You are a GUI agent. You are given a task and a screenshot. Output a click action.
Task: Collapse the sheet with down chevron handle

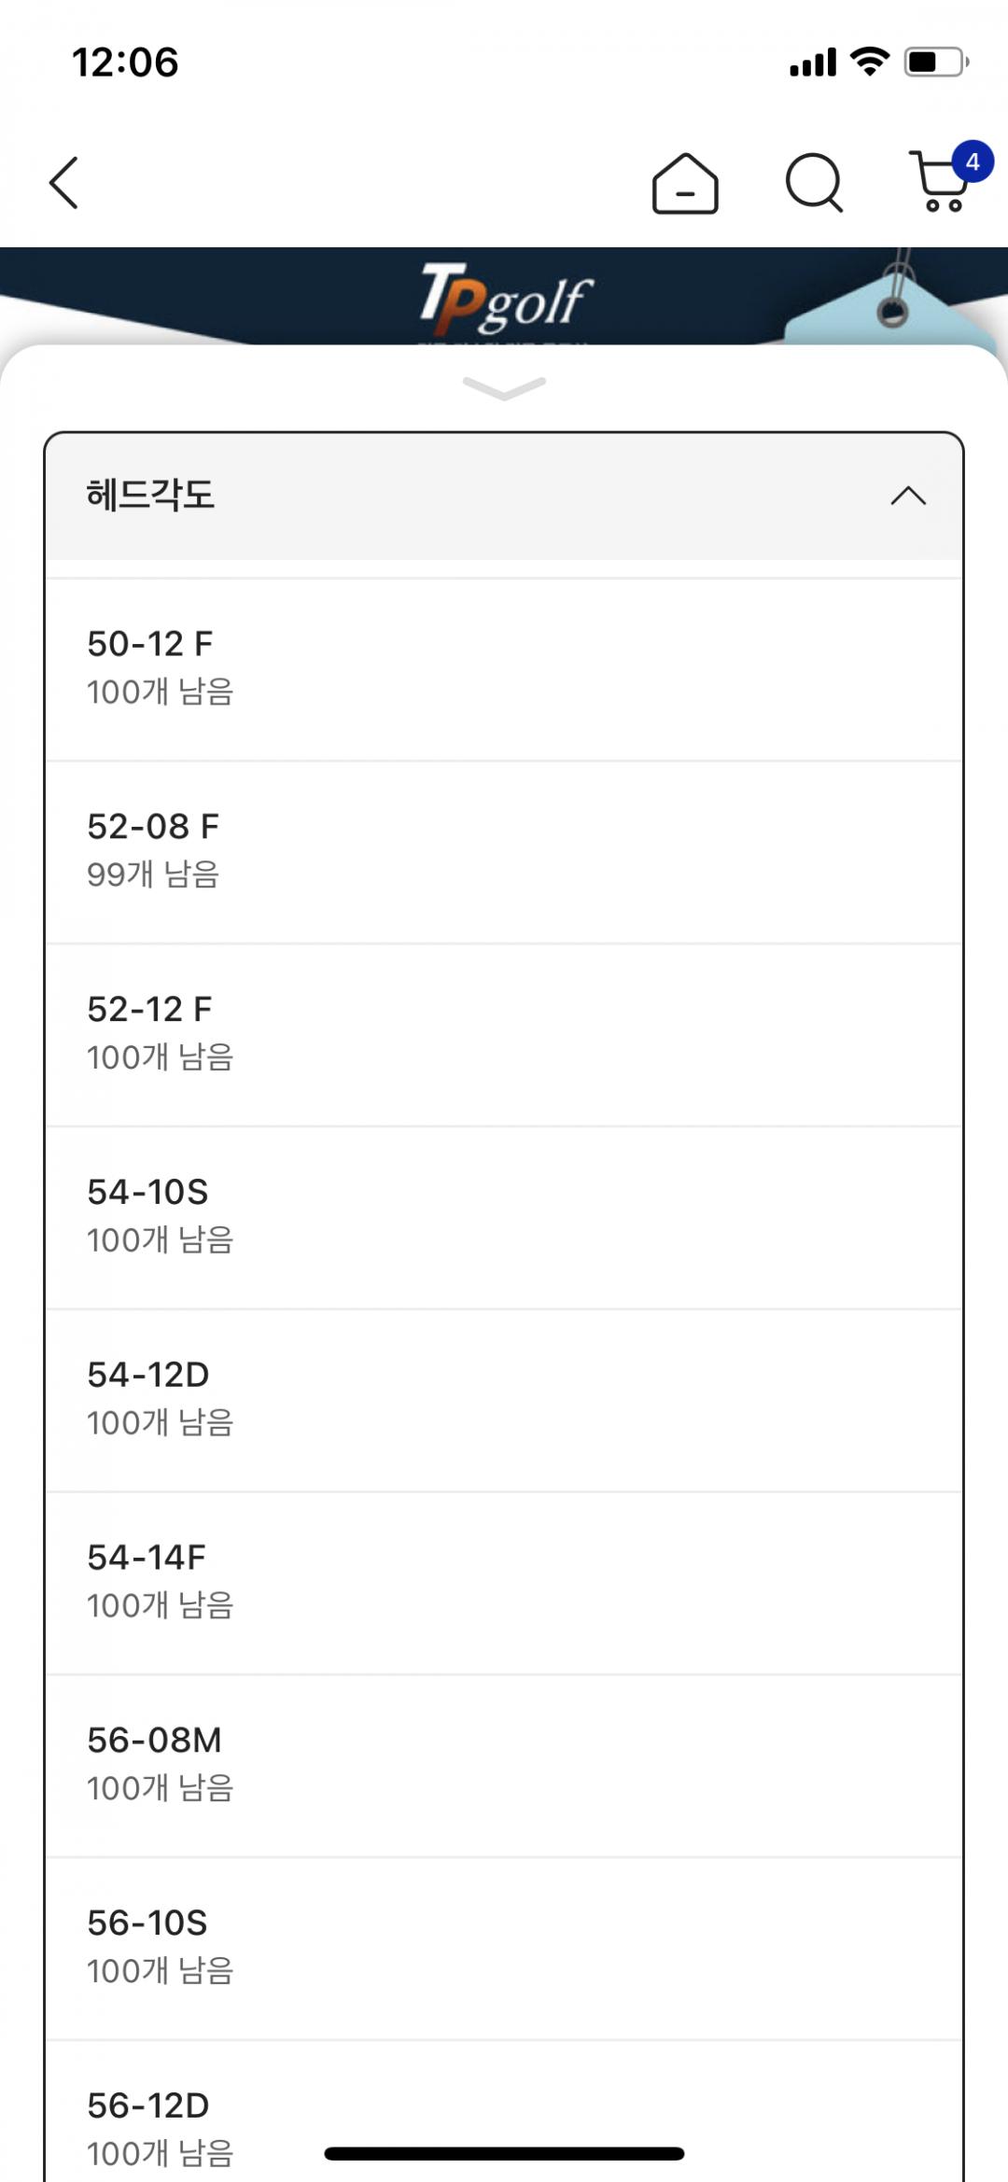(504, 386)
